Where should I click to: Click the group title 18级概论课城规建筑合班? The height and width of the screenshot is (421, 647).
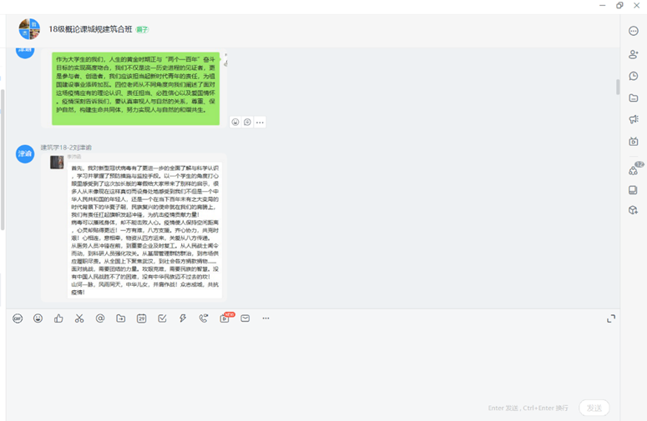90,29
